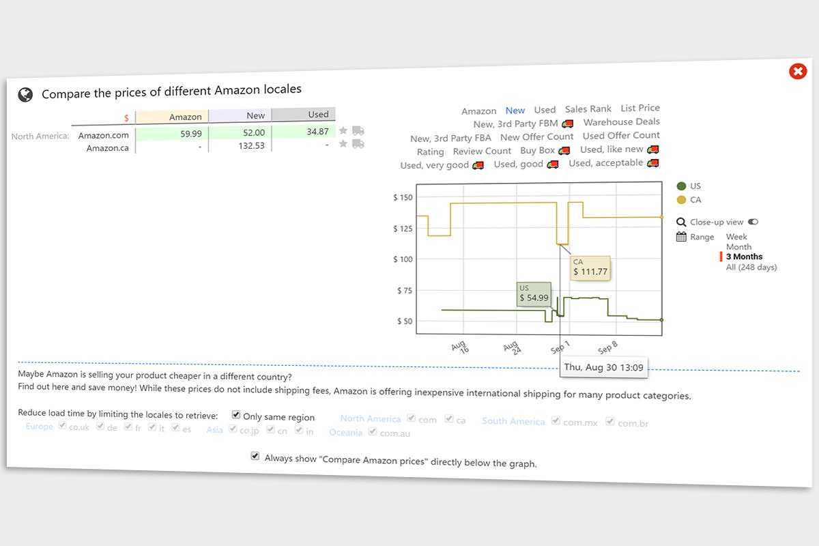
Task: Click the Thu, Aug 30 13:09 date marker
Action: point(603,367)
